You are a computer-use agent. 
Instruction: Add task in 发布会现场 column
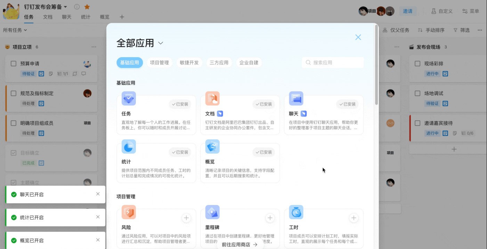click(454, 149)
